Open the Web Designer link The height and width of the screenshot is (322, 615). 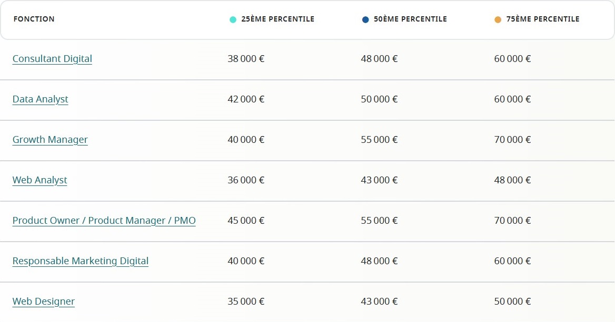click(44, 302)
